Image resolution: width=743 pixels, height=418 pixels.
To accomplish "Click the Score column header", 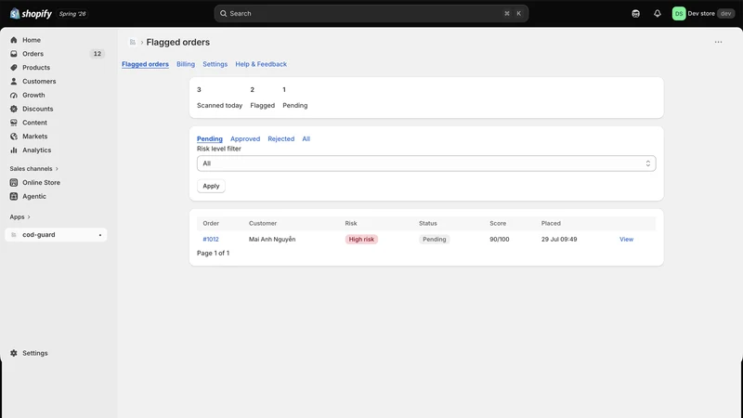I will click(x=498, y=223).
